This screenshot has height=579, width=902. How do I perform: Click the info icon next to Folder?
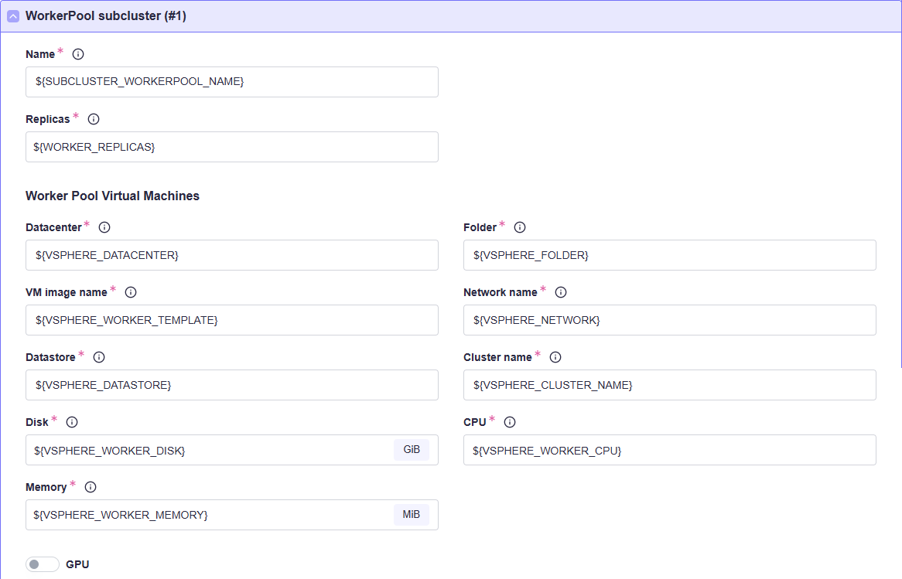520,227
